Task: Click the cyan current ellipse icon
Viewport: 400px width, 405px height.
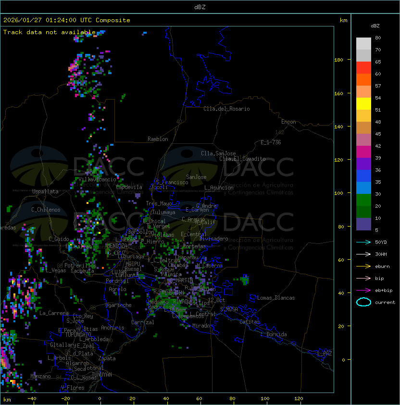Action: (x=363, y=302)
